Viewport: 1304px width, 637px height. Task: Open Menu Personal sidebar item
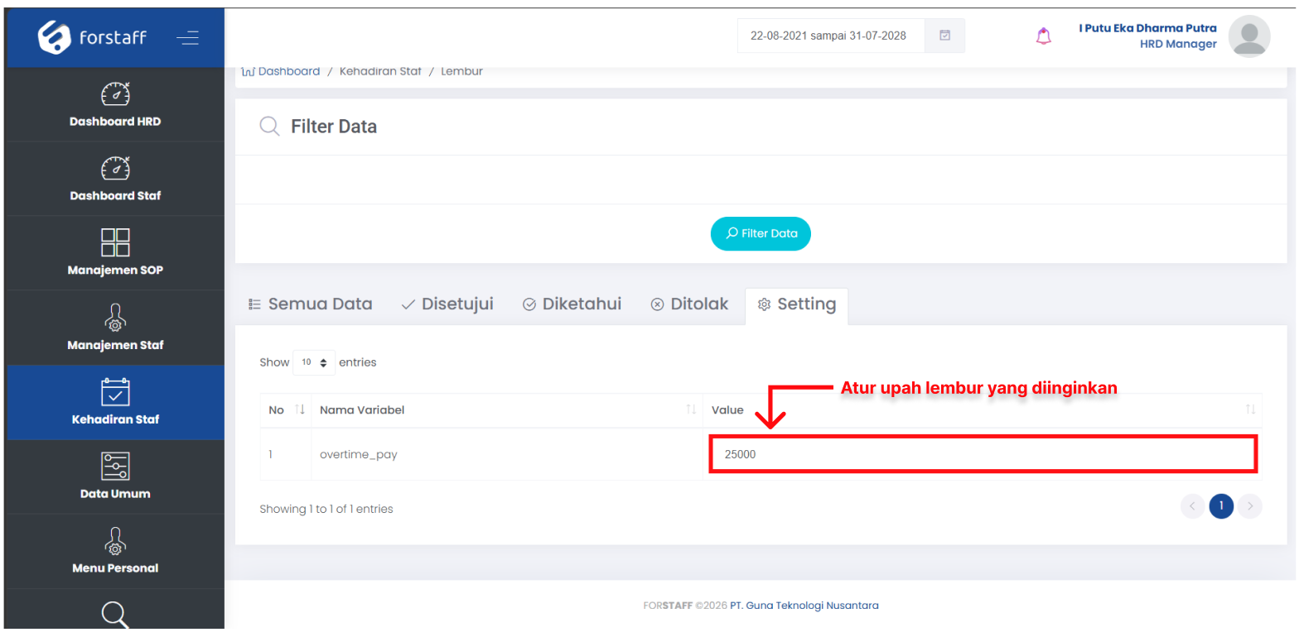pos(115,552)
